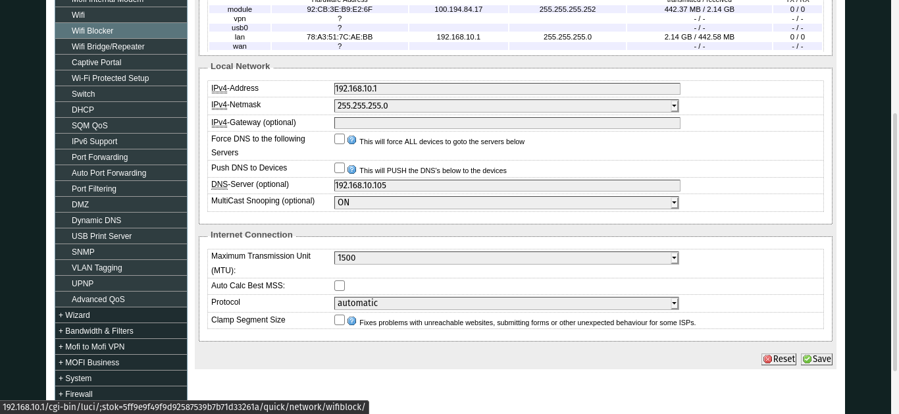Open help tooltip next to Force DNS checkbox
The image size is (899, 414).
click(x=351, y=140)
